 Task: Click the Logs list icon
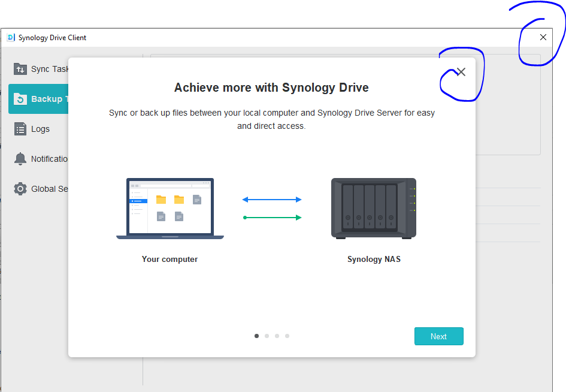pos(20,129)
